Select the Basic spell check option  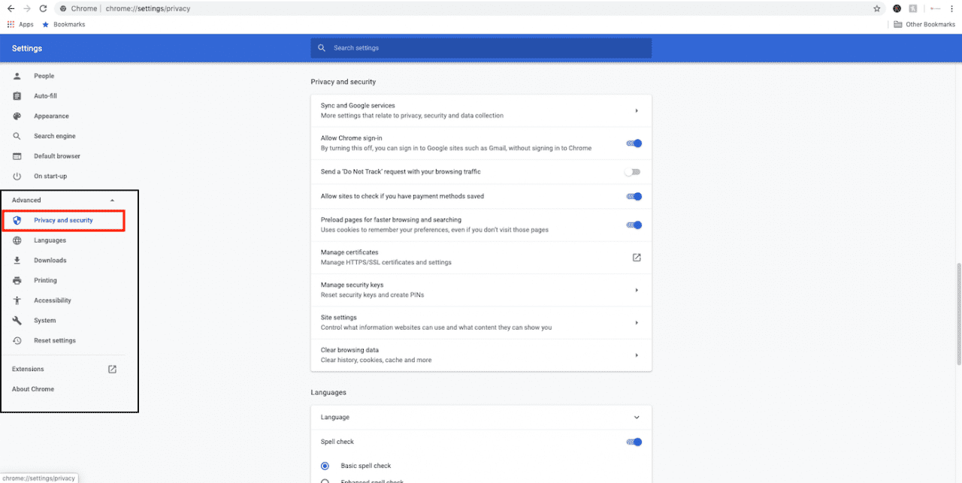pos(325,466)
